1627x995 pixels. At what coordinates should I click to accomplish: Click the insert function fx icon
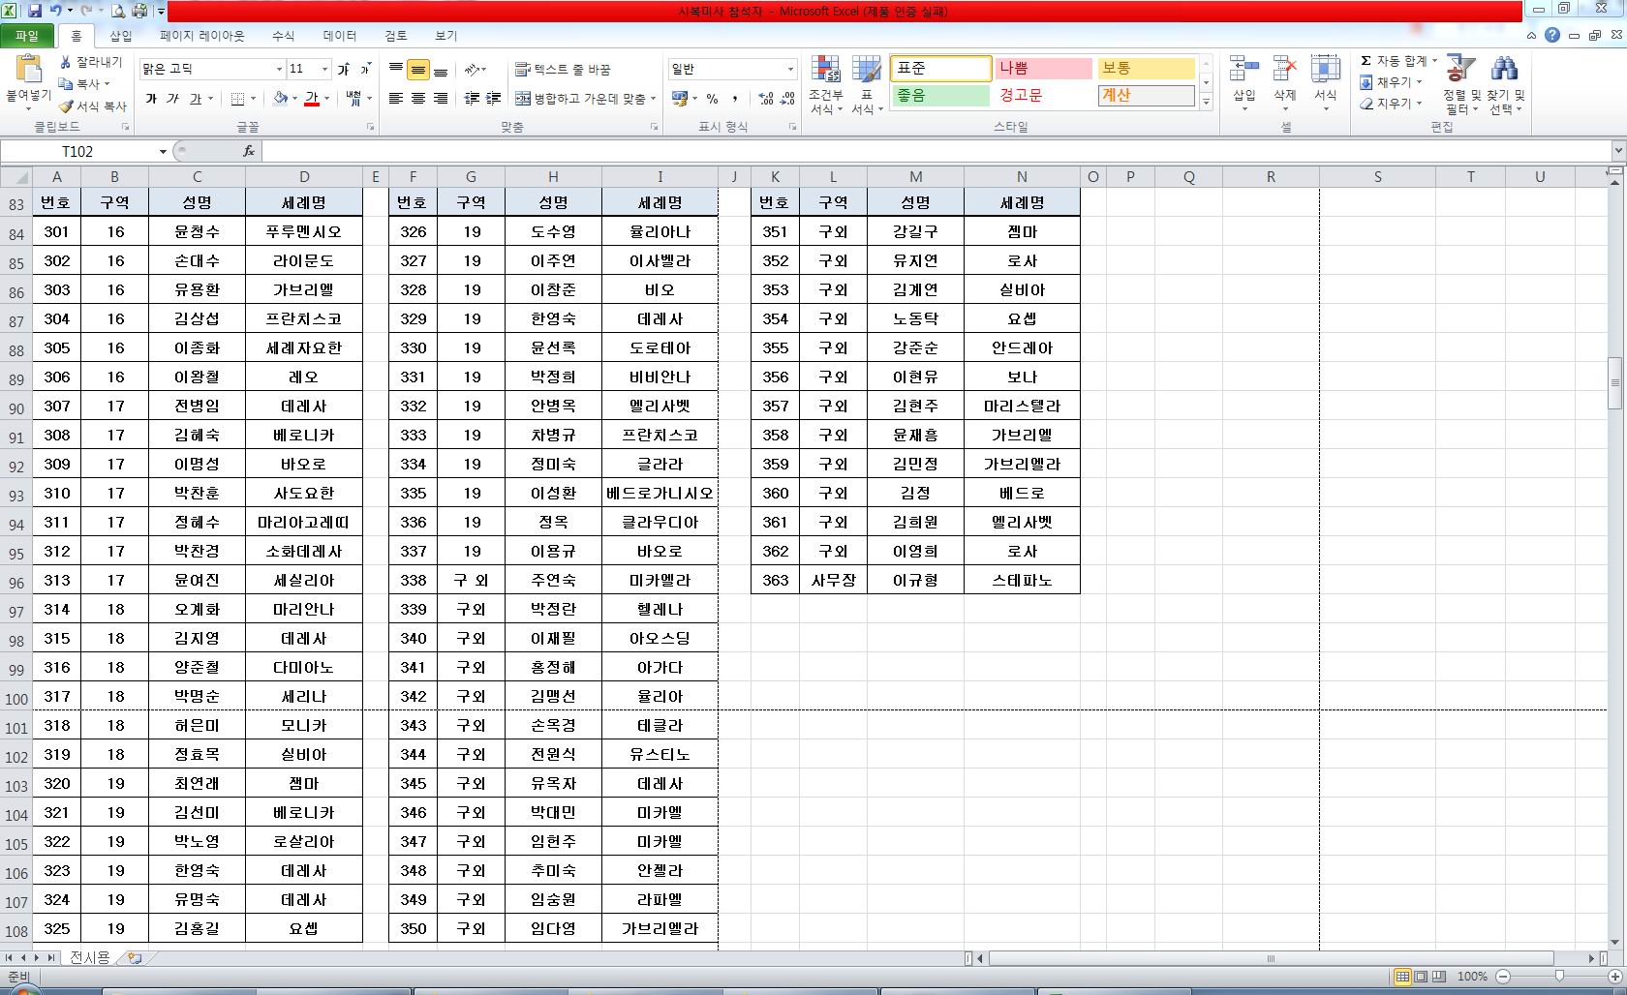coord(249,151)
